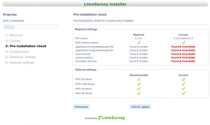Click required checkmark for PHP5 mbstring library
The height and width of the screenshot is (125, 210).
coord(139,42)
